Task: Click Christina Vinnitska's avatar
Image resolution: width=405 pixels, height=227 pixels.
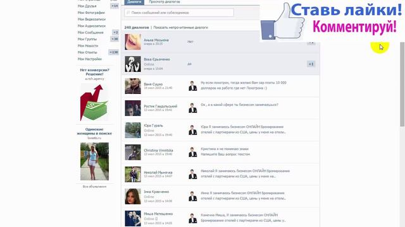Action: (133, 153)
